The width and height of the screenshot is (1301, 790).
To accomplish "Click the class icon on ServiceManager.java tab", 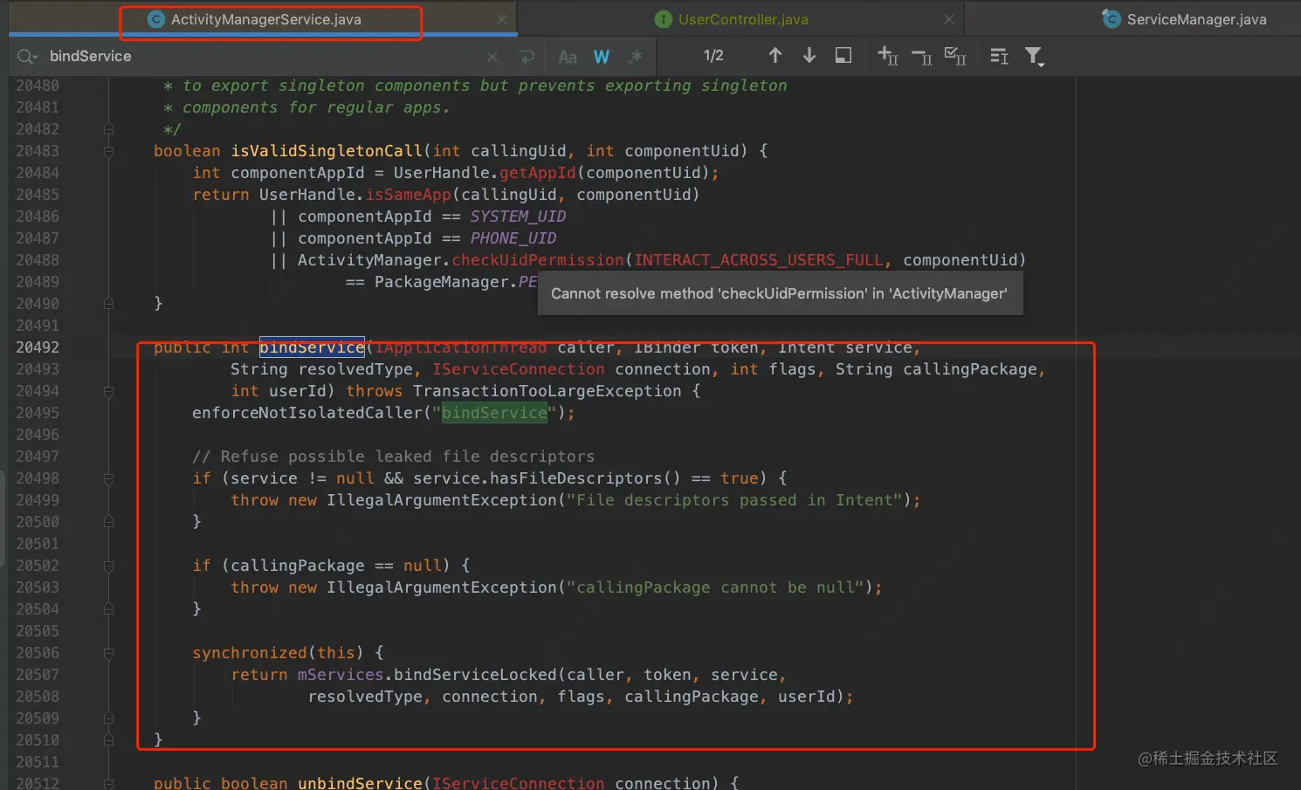I will point(1111,18).
